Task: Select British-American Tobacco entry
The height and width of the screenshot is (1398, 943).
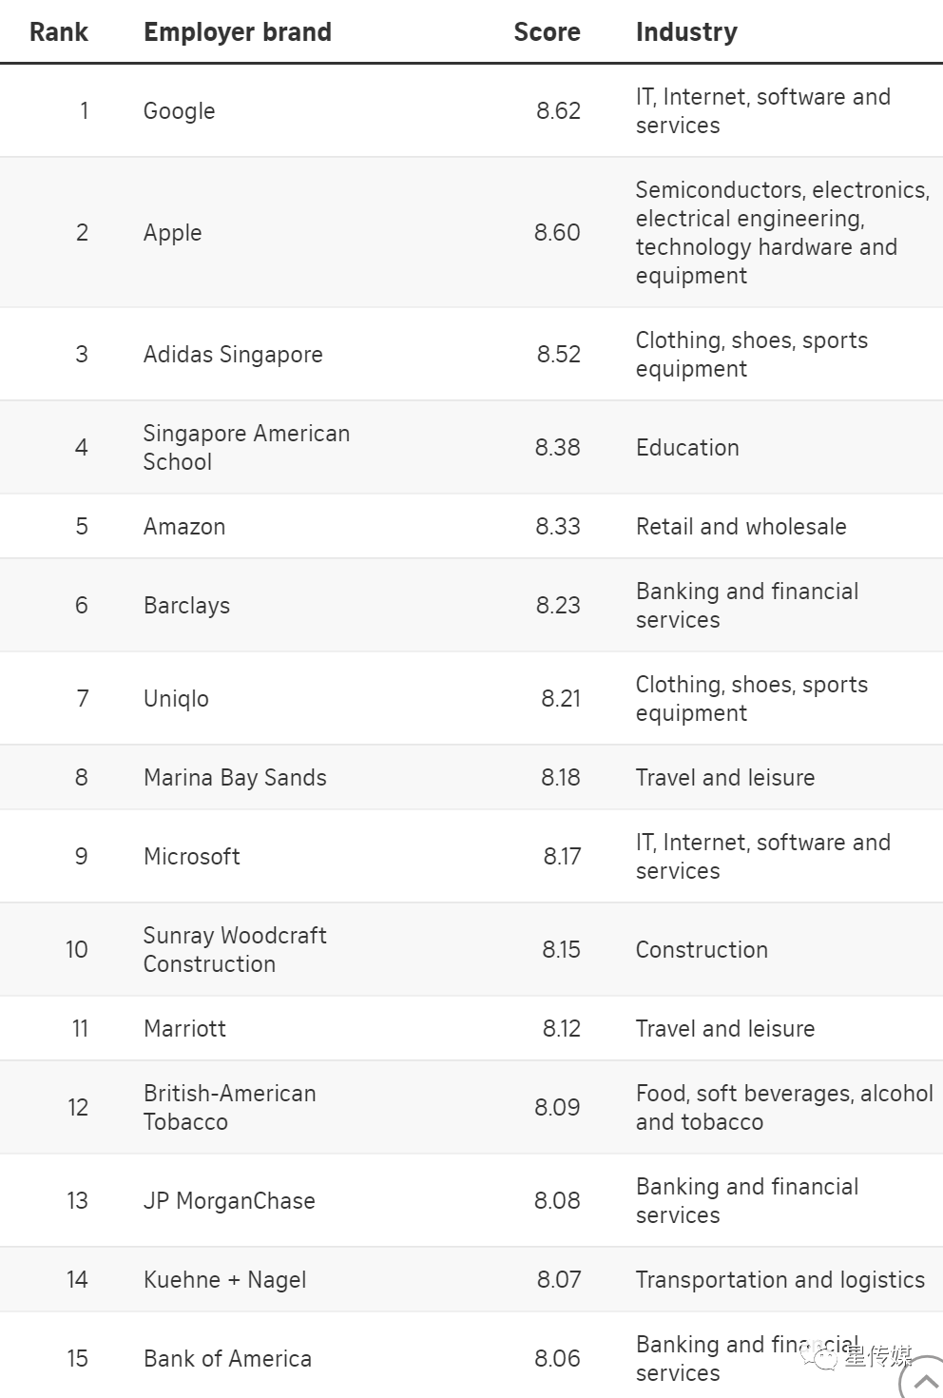Action: (230, 1108)
